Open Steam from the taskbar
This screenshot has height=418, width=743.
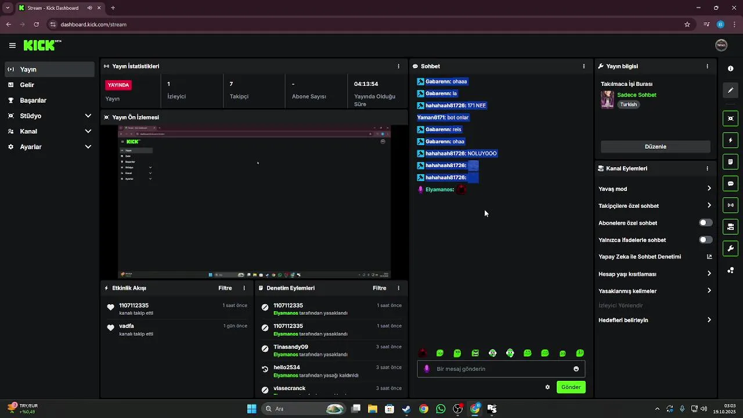tap(406, 409)
